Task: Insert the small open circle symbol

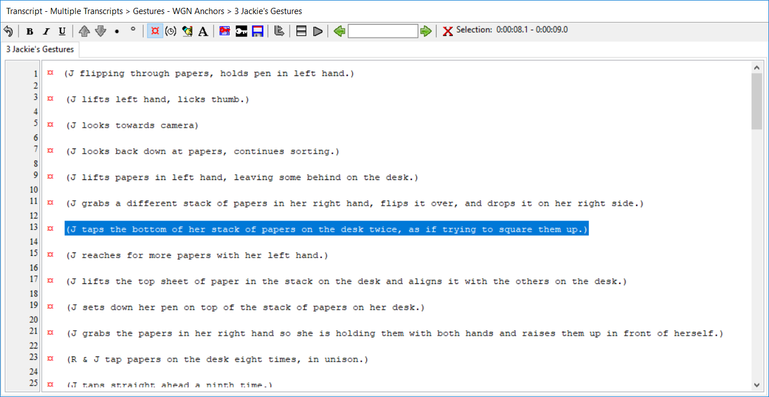Action: coord(133,30)
